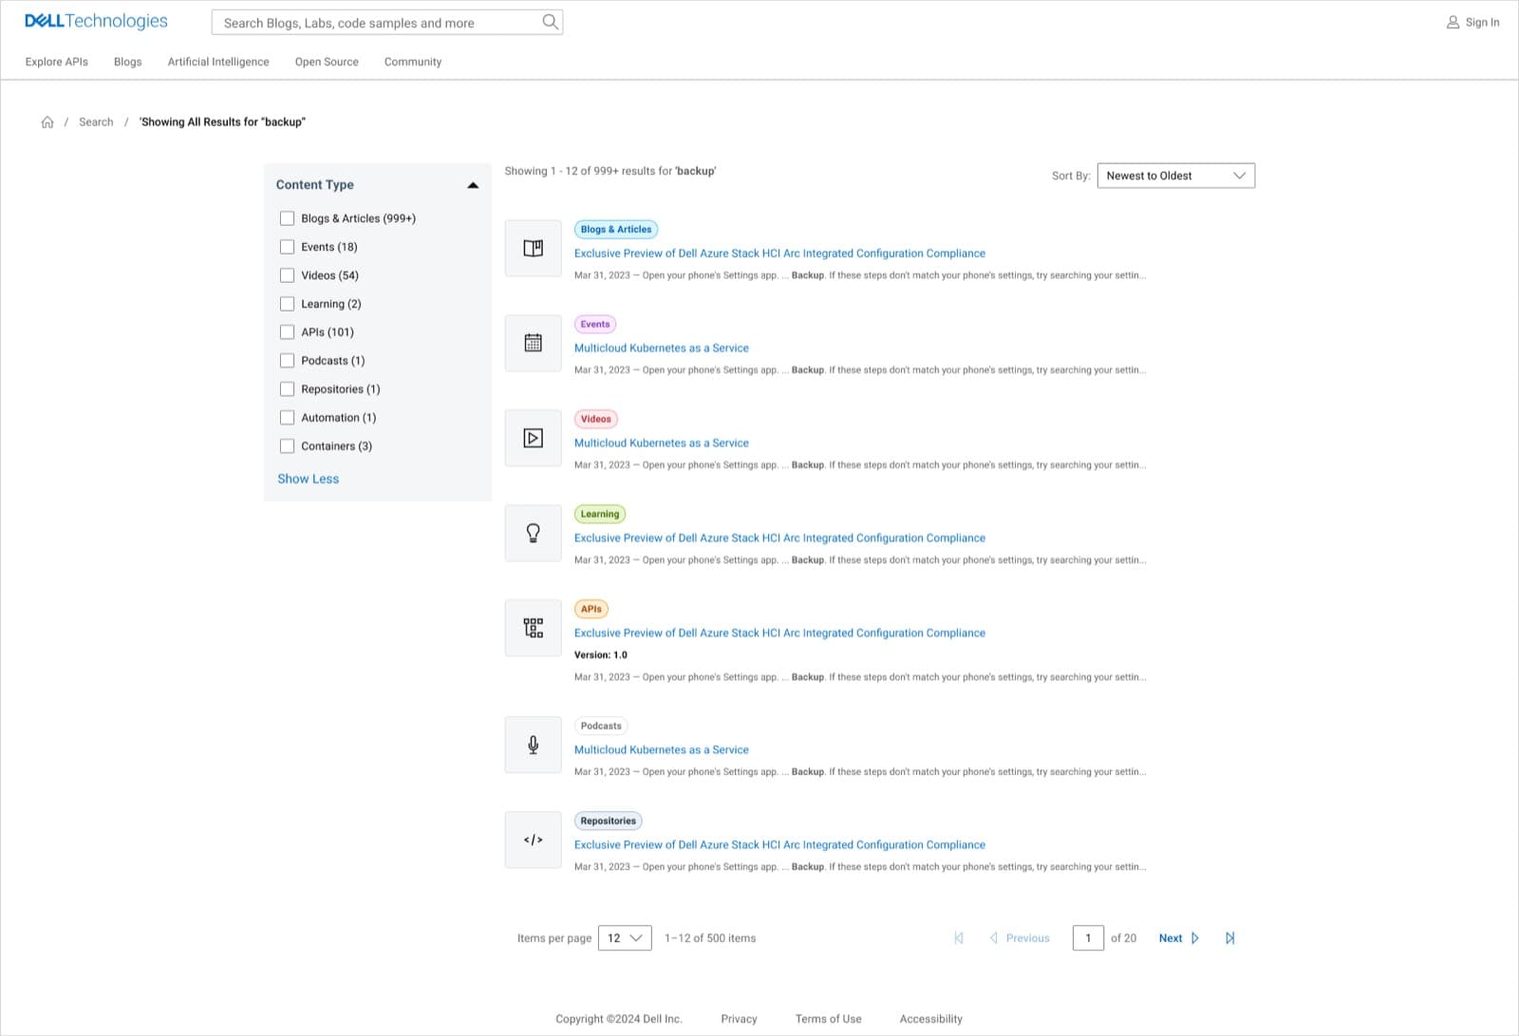Click Sign In link text
This screenshot has height=1036, width=1519.
click(x=1482, y=22)
